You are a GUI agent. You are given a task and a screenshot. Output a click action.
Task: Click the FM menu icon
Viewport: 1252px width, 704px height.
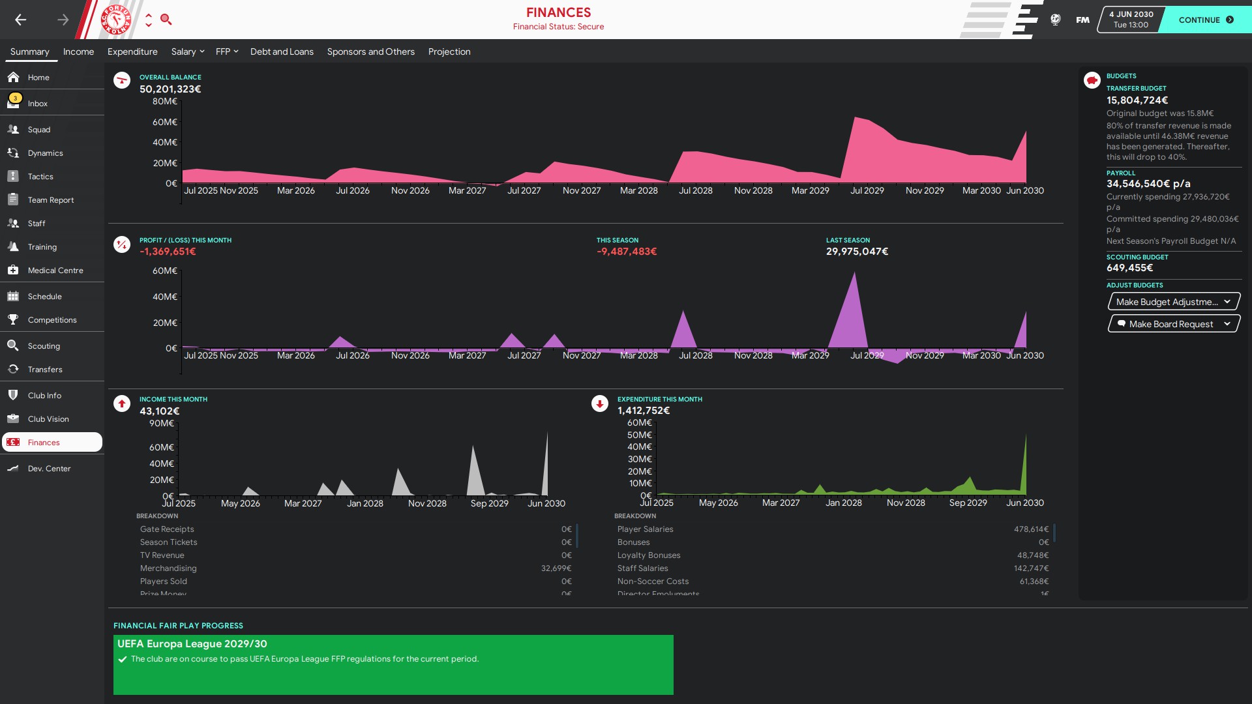1082,20
